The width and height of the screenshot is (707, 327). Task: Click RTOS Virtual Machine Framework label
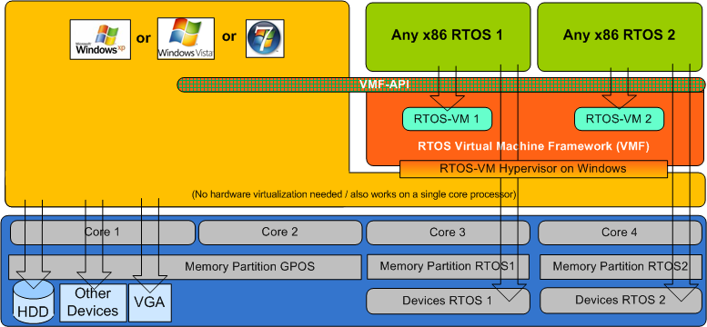coord(533,147)
